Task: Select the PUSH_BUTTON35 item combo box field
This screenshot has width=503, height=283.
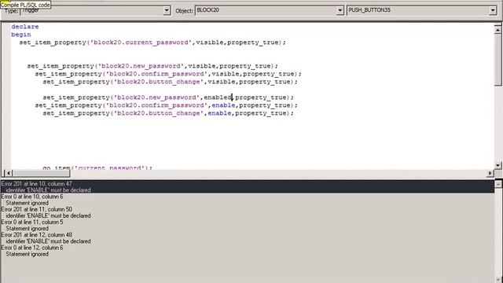Action: [x=422, y=10]
